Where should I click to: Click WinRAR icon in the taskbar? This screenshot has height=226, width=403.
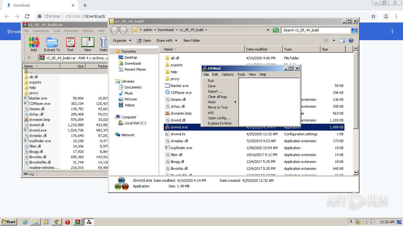78,222
